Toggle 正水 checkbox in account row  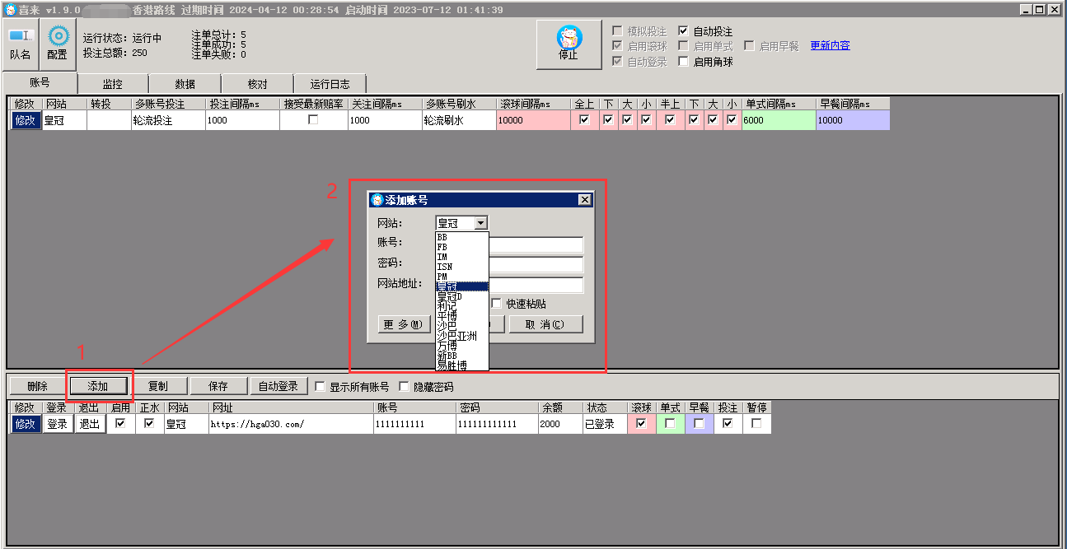pyautogui.click(x=149, y=424)
